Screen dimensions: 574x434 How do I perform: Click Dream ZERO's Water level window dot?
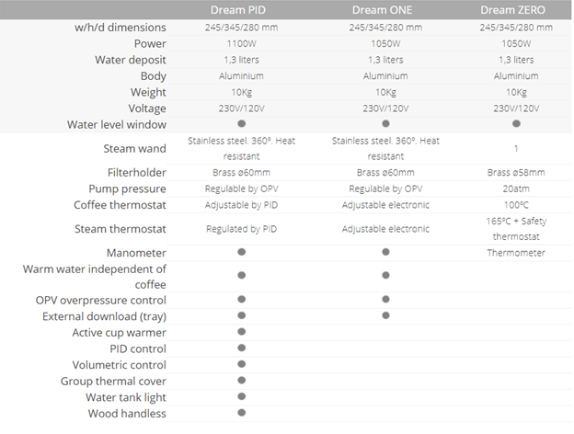coord(516,123)
